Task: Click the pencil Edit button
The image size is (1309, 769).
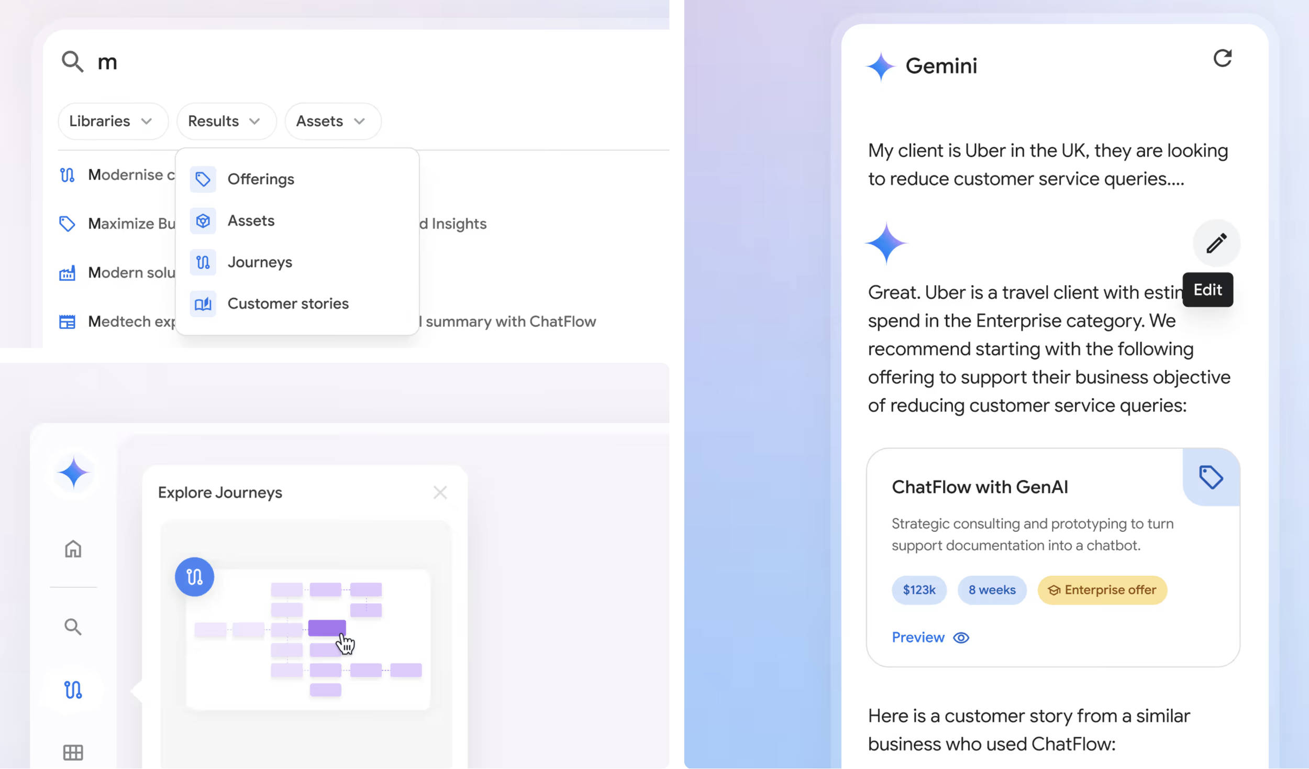Action: click(1216, 243)
